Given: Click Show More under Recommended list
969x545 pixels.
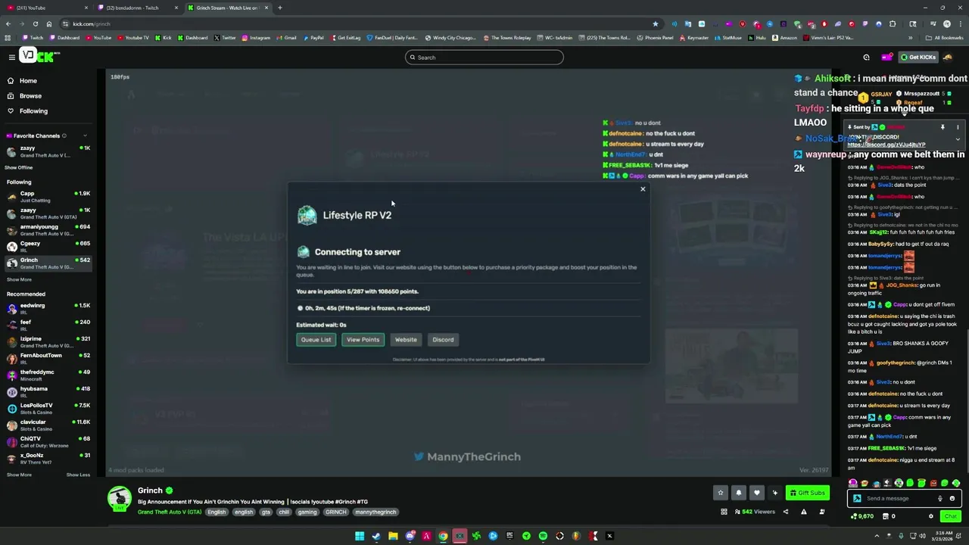Looking at the screenshot, I should pyautogui.click(x=19, y=475).
